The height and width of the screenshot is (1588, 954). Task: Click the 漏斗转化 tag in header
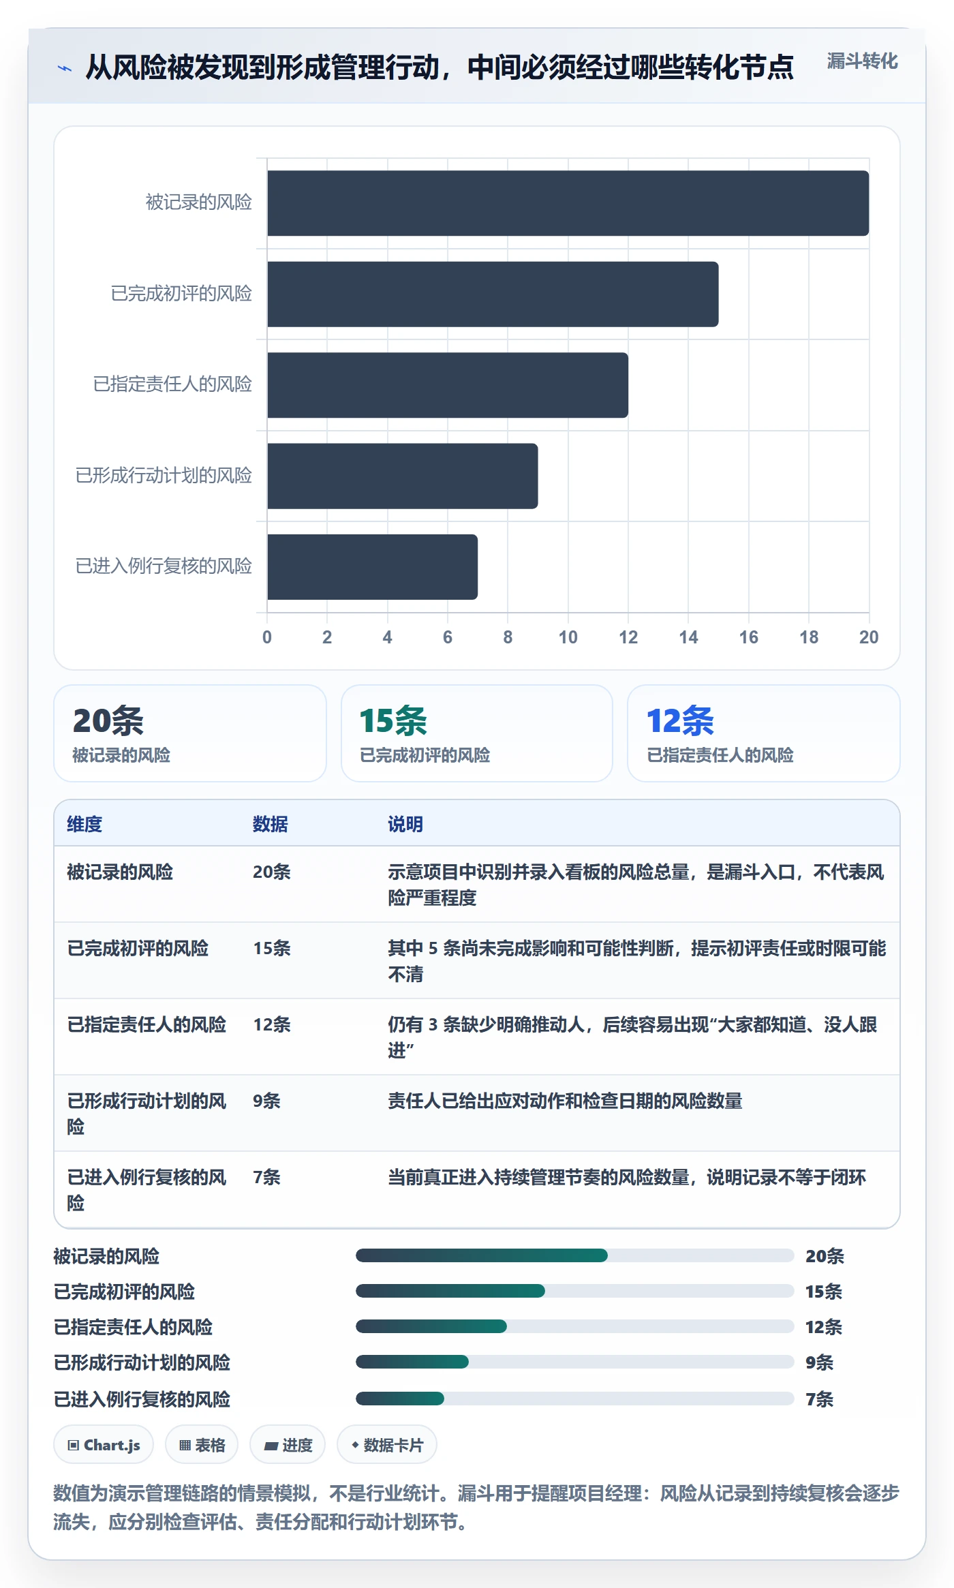[862, 61]
